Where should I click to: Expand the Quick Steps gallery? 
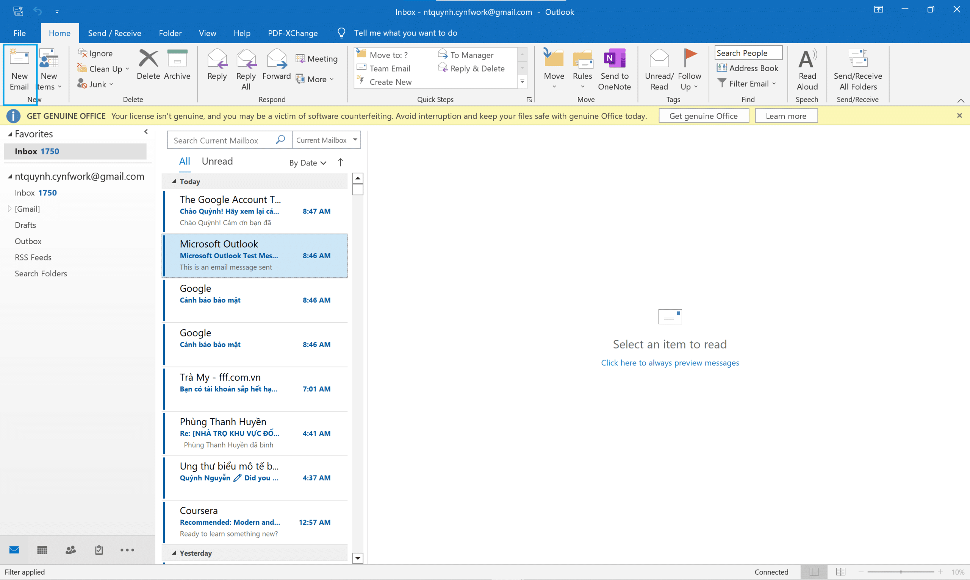coord(522,82)
